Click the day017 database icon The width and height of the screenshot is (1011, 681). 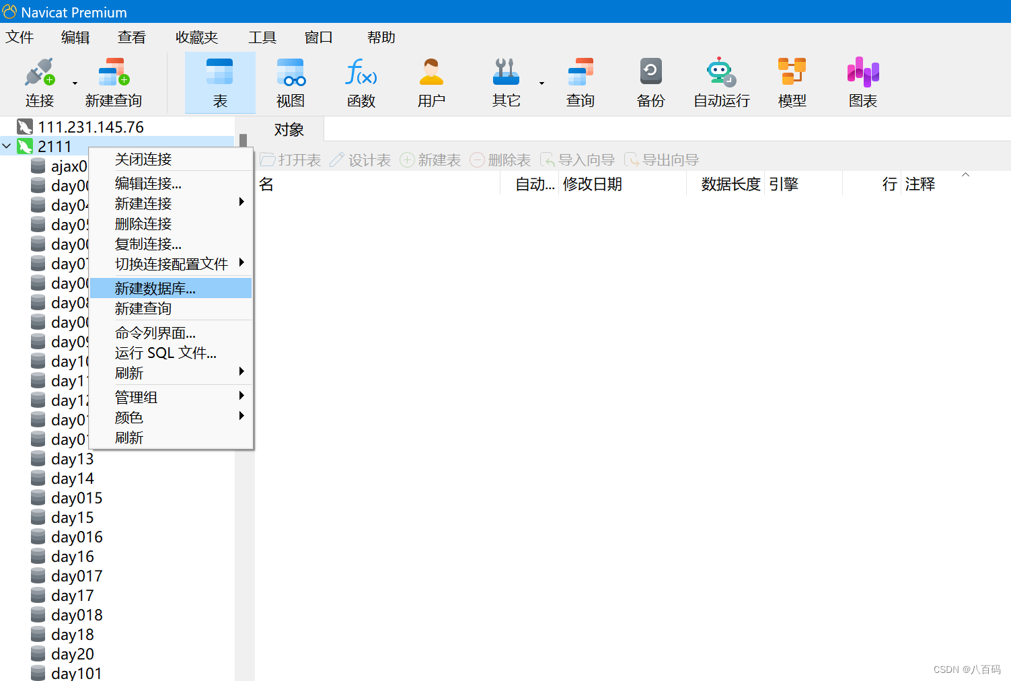click(38, 576)
